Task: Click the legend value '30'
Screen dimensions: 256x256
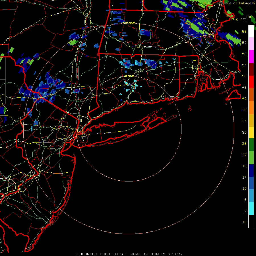Action: coord(244,132)
